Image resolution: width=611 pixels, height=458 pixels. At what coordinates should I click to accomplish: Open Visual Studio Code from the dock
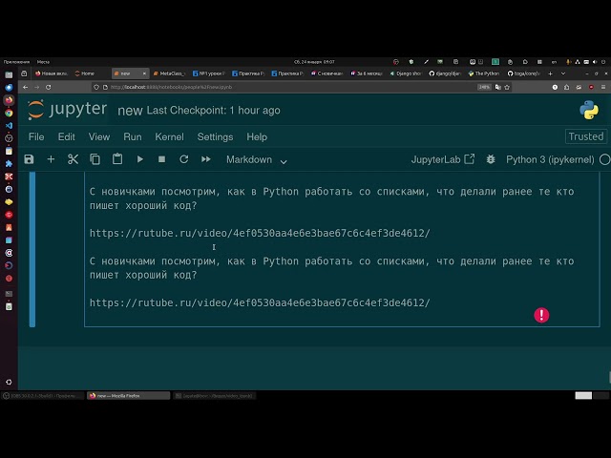(9, 125)
